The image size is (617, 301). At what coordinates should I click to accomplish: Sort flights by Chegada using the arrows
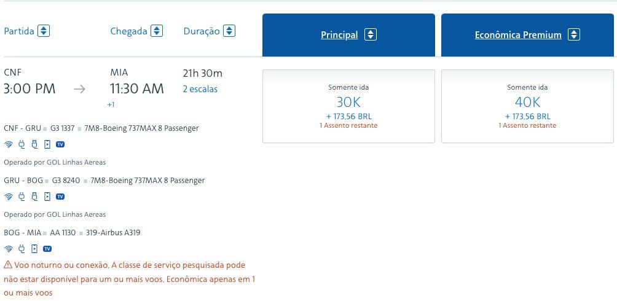pyautogui.click(x=157, y=31)
